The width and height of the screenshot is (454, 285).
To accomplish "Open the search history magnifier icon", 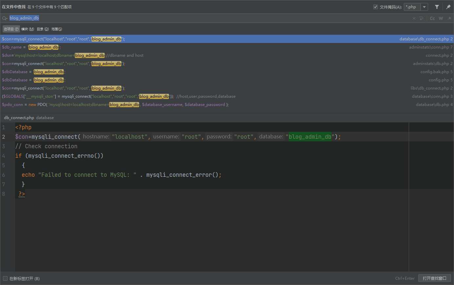I will pos(5,18).
